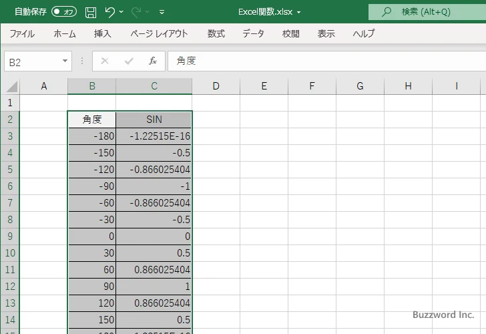Click the formula bar showing 角度
Screen dimensions: 486x334
[326, 61]
